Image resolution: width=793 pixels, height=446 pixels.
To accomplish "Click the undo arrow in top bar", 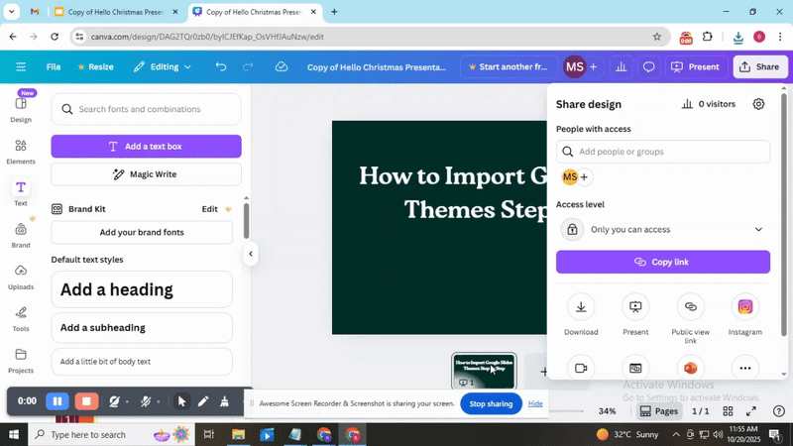I will 221,67.
